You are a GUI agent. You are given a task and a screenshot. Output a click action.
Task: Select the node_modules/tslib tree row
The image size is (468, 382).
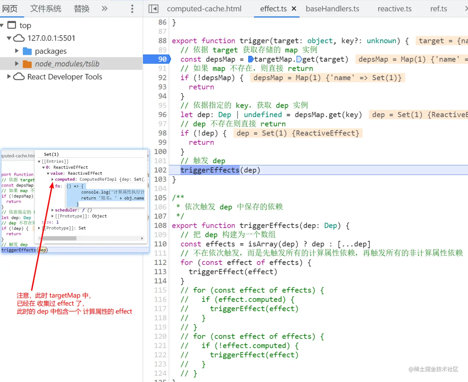(x=71, y=64)
